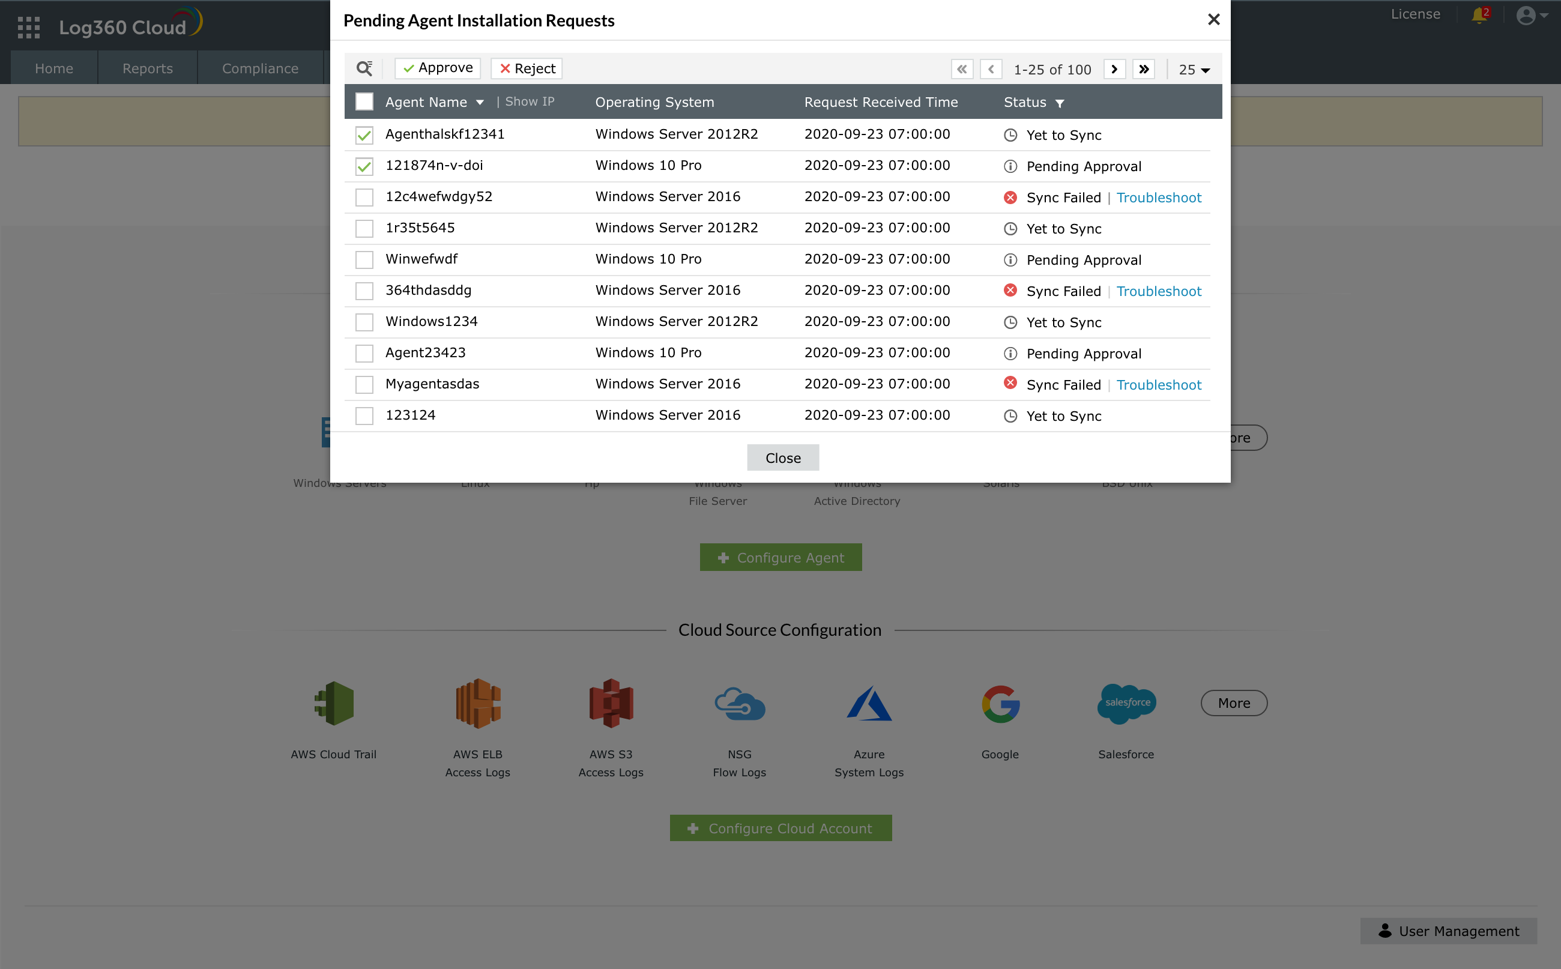Screen dimensions: 1561x969
Task: Open the Compliance tab
Action: [260, 68]
